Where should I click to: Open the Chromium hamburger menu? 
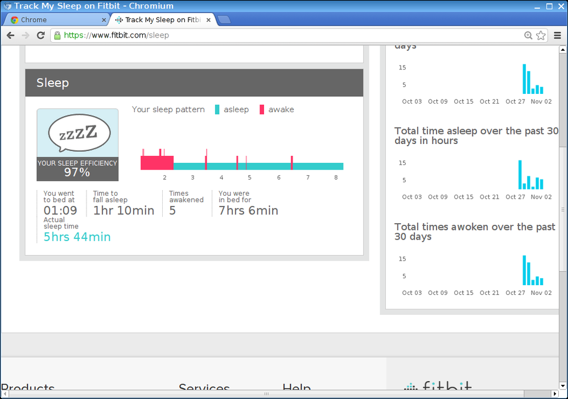click(x=558, y=35)
